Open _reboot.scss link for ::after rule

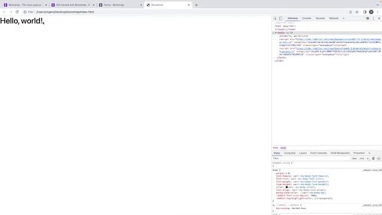(x=372, y=205)
